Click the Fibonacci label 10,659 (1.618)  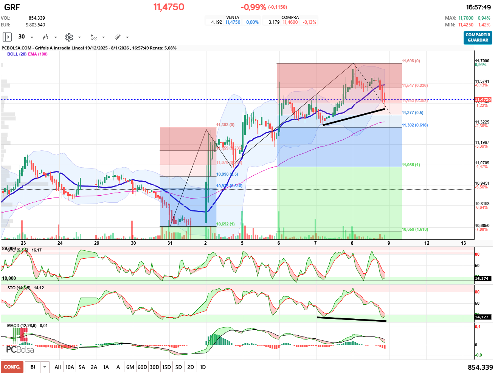(415, 229)
